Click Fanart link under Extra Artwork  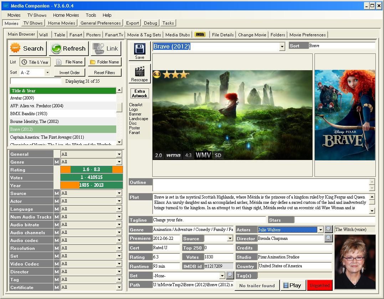134,133
